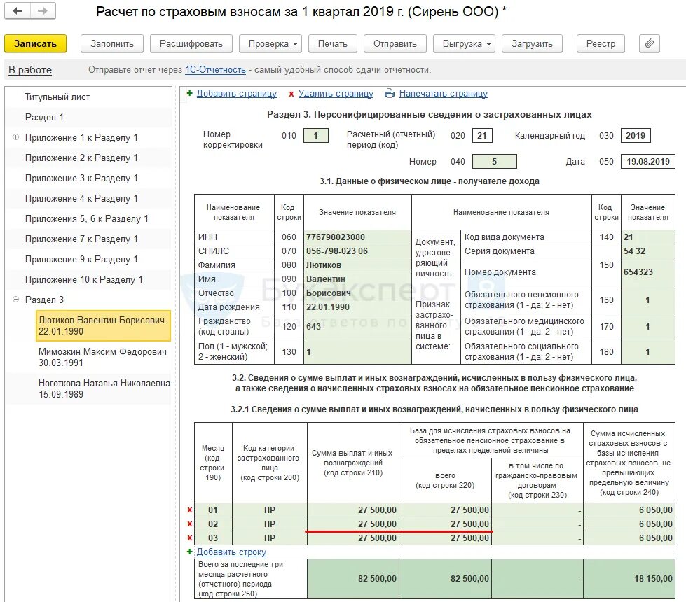
Task: Click the Имя value Валентин
Action: pos(357,279)
